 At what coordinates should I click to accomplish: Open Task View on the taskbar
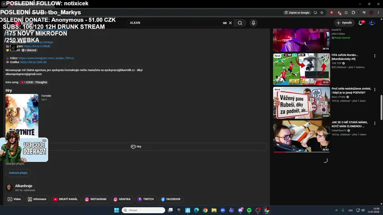[x=170, y=210]
